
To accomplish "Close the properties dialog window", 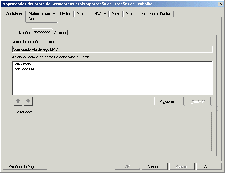I will [221, 4].
